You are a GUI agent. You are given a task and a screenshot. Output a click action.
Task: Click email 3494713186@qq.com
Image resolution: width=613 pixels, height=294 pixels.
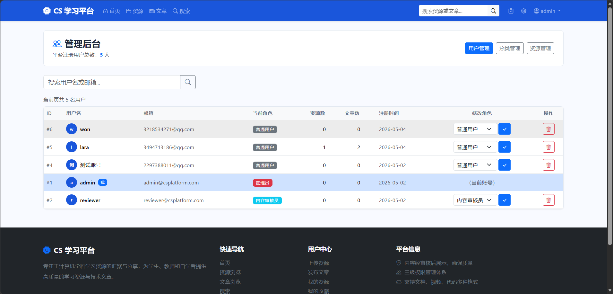point(169,147)
